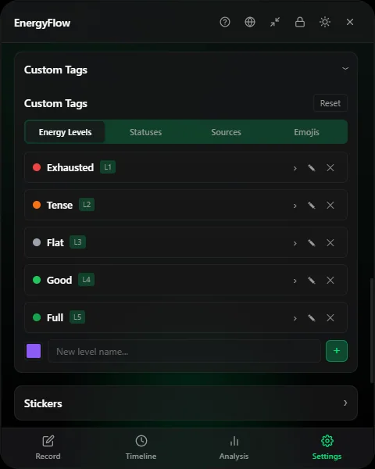Open the purple color swatch picker
This screenshot has height=469, width=375.
[x=34, y=351]
